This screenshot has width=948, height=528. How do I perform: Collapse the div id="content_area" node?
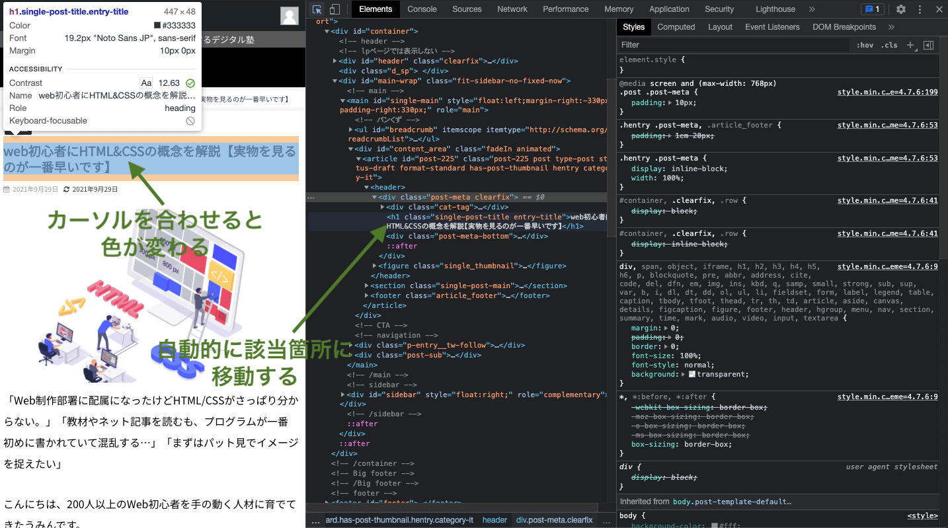point(351,149)
